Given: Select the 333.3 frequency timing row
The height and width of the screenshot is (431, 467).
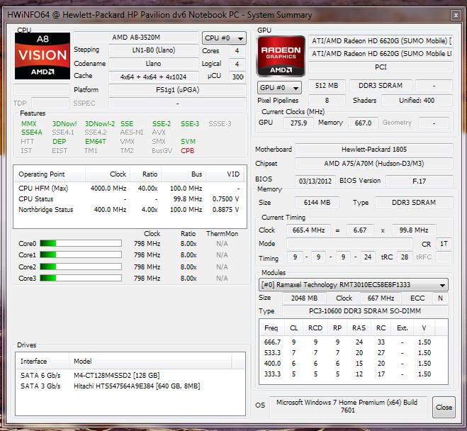Looking at the screenshot, I should pyautogui.click(x=354, y=374).
